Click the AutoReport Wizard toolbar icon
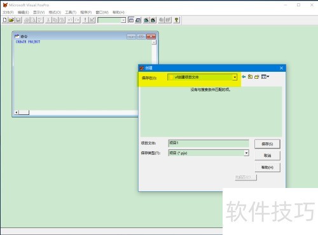 tap(168, 20)
